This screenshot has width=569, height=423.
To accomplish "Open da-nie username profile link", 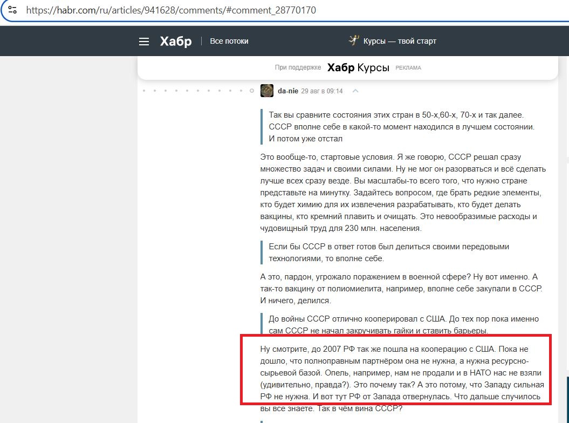I will 287,91.
